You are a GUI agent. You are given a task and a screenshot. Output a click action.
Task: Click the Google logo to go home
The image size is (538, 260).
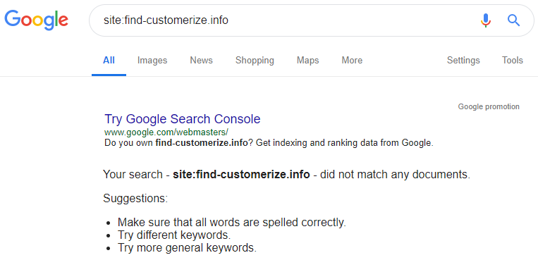point(37,20)
